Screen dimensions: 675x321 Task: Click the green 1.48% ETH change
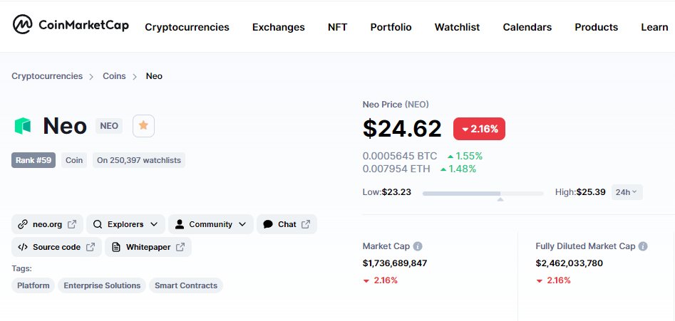458,169
